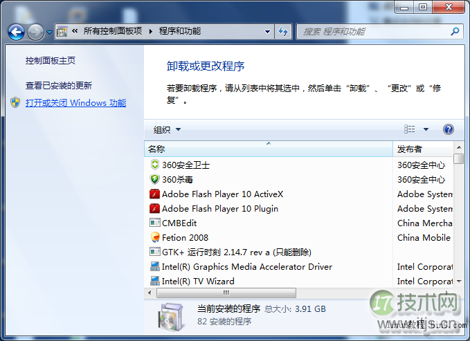The width and height of the screenshot is (470, 341).
Task: Click the CMBEdit program icon
Action: (x=154, y=223)
